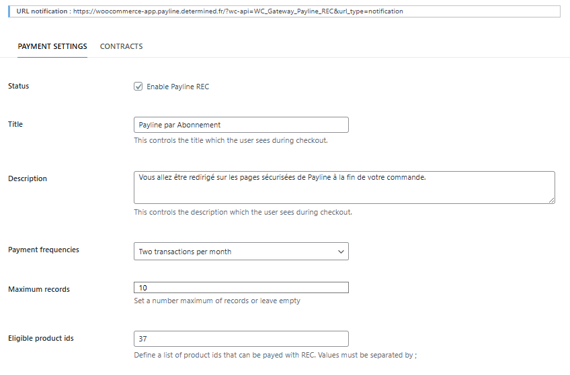Viewport: 570px width, 375px height.
Task: Click inside the Description text area
Action: coord(344,186)
